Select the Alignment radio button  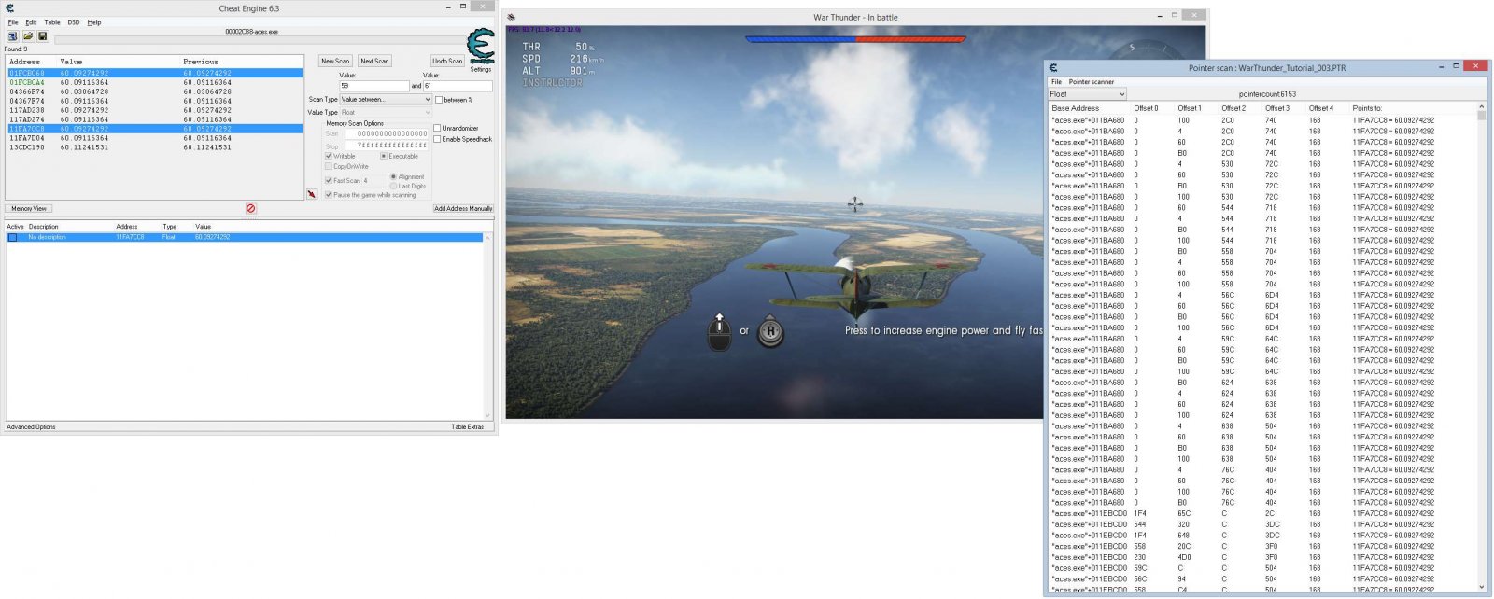393,176
